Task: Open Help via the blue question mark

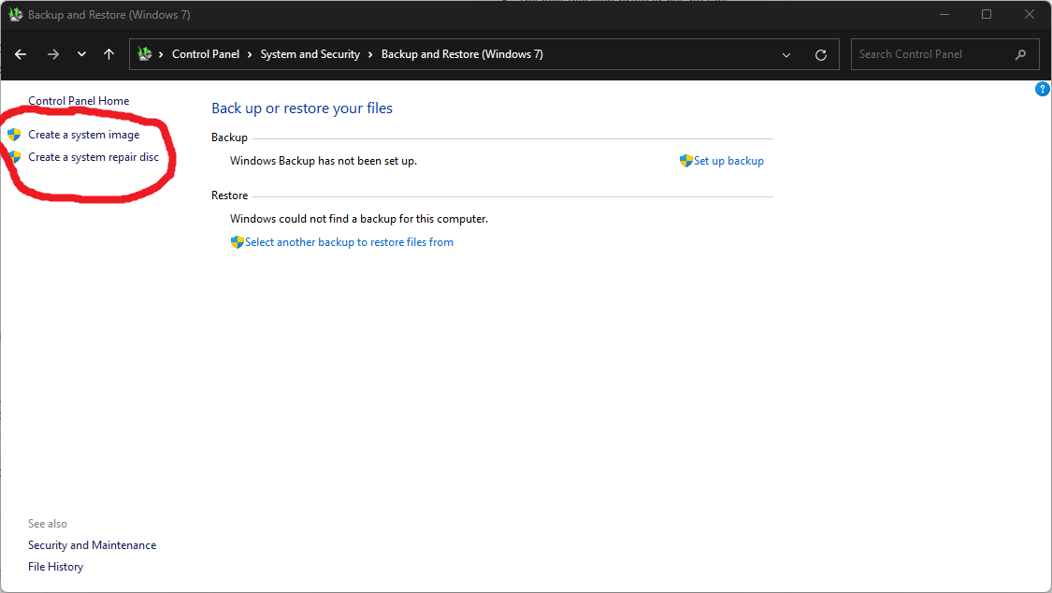Action: point(1043,88)
